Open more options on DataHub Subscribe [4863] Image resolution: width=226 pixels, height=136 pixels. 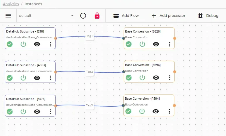click(51, 78)
